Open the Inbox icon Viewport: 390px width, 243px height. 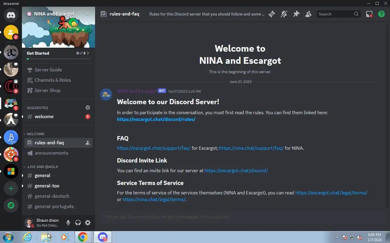[369, 14]
